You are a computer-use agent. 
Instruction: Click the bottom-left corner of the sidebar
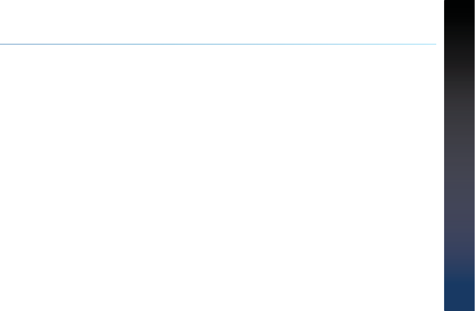coord(445,310)
